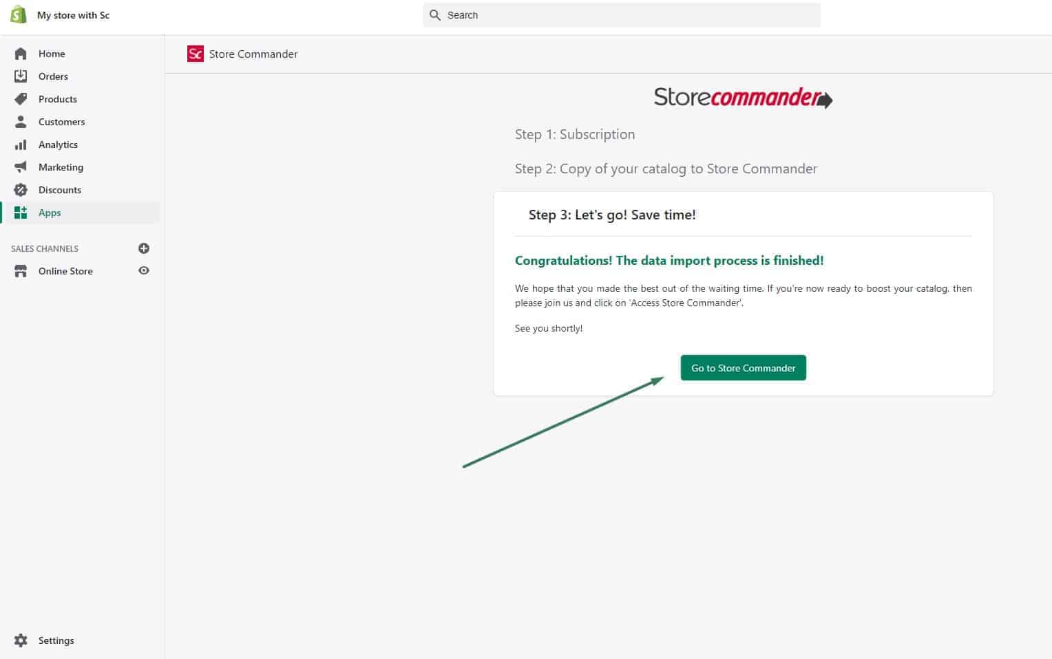The image size is (1052, 659).
Task: Focus the top Search field
Action: coord(622,15)
